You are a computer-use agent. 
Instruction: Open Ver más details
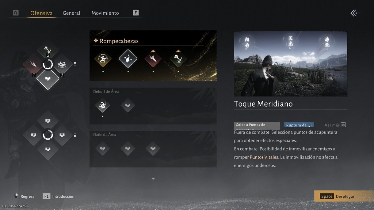335,125
